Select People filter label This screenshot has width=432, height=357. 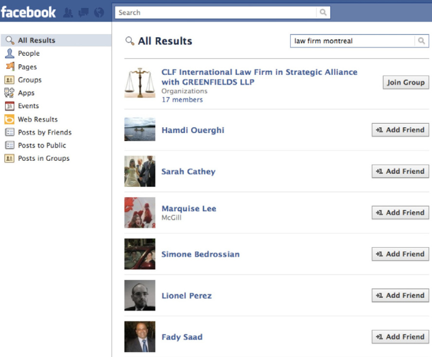pyautogui.click(x=29, y=53)
